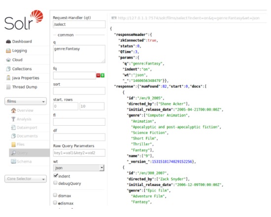Click the "Shane Acker" director value
The image size is (271, 217).
pyautogui.click(x=173, y=104)
